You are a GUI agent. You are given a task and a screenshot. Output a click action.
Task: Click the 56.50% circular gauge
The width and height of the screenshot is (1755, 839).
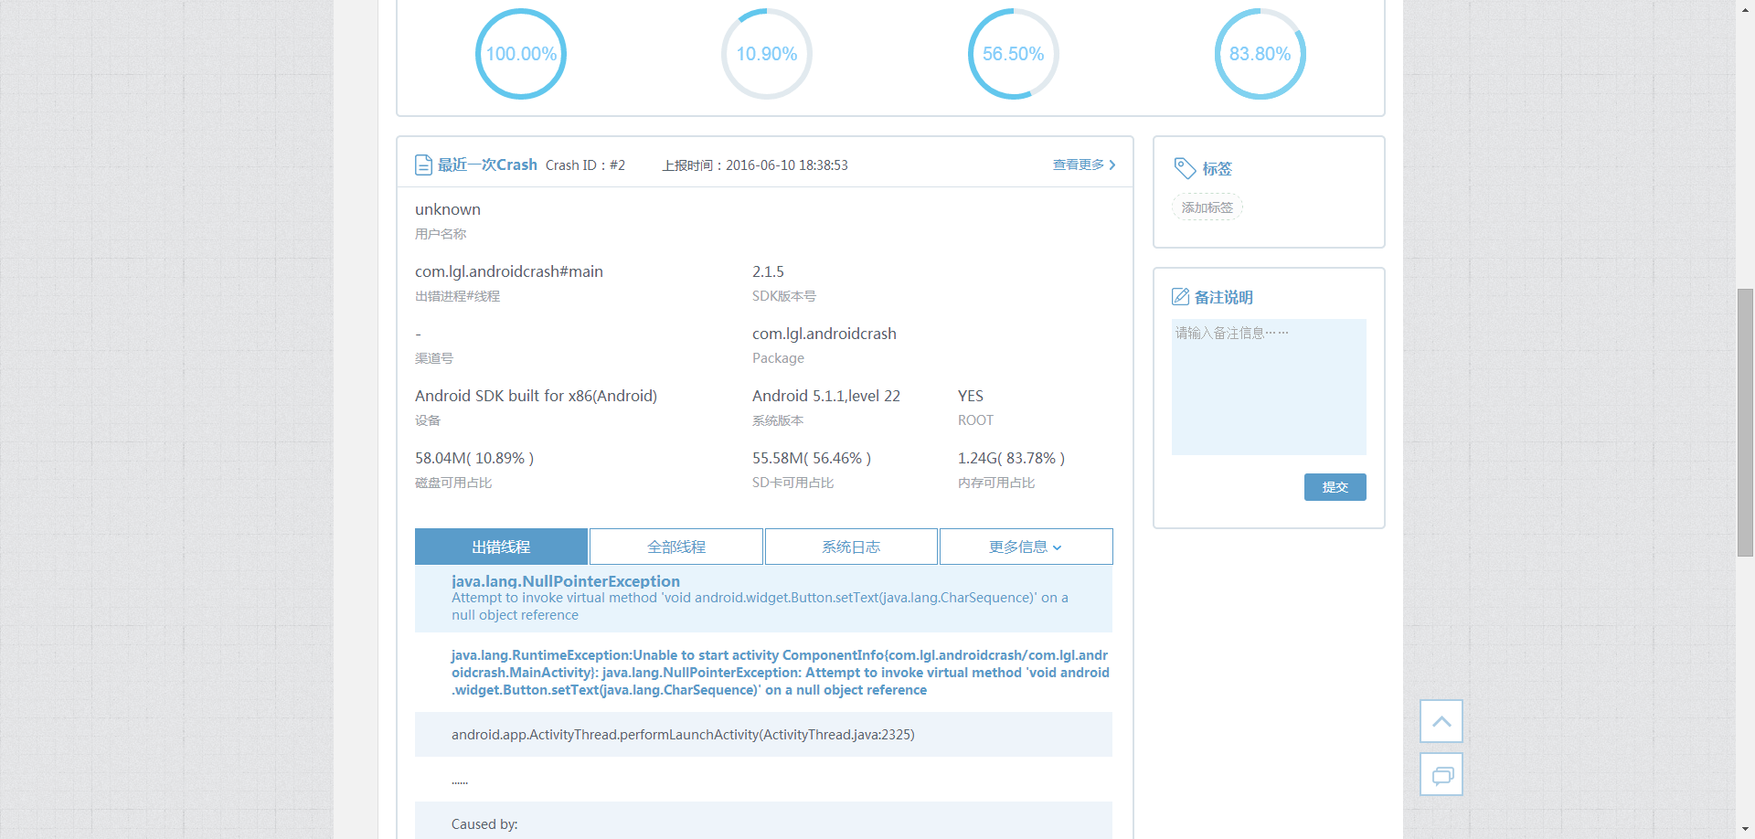[x=1014, y=54]
